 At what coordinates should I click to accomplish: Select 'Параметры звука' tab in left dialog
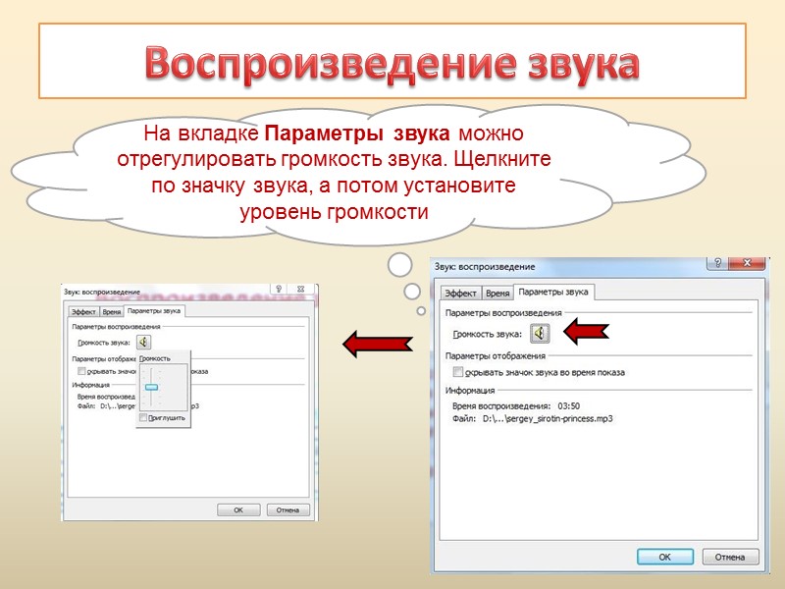tap(154, 310)
